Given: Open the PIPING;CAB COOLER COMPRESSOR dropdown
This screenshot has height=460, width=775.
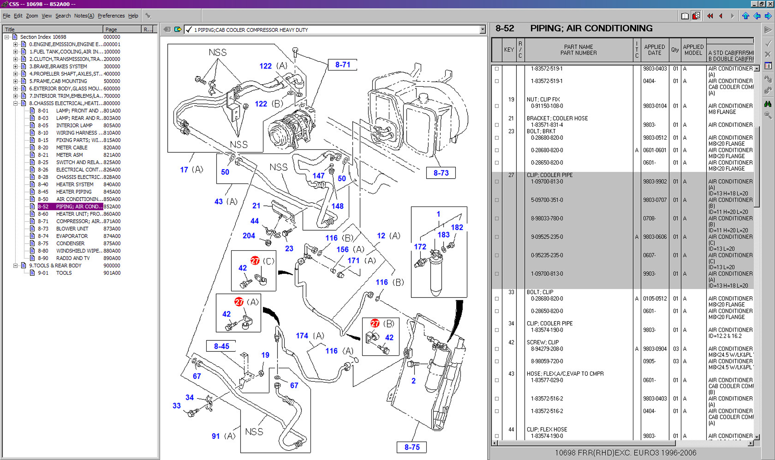Looking at the screenshot, I should pos(483,30).
